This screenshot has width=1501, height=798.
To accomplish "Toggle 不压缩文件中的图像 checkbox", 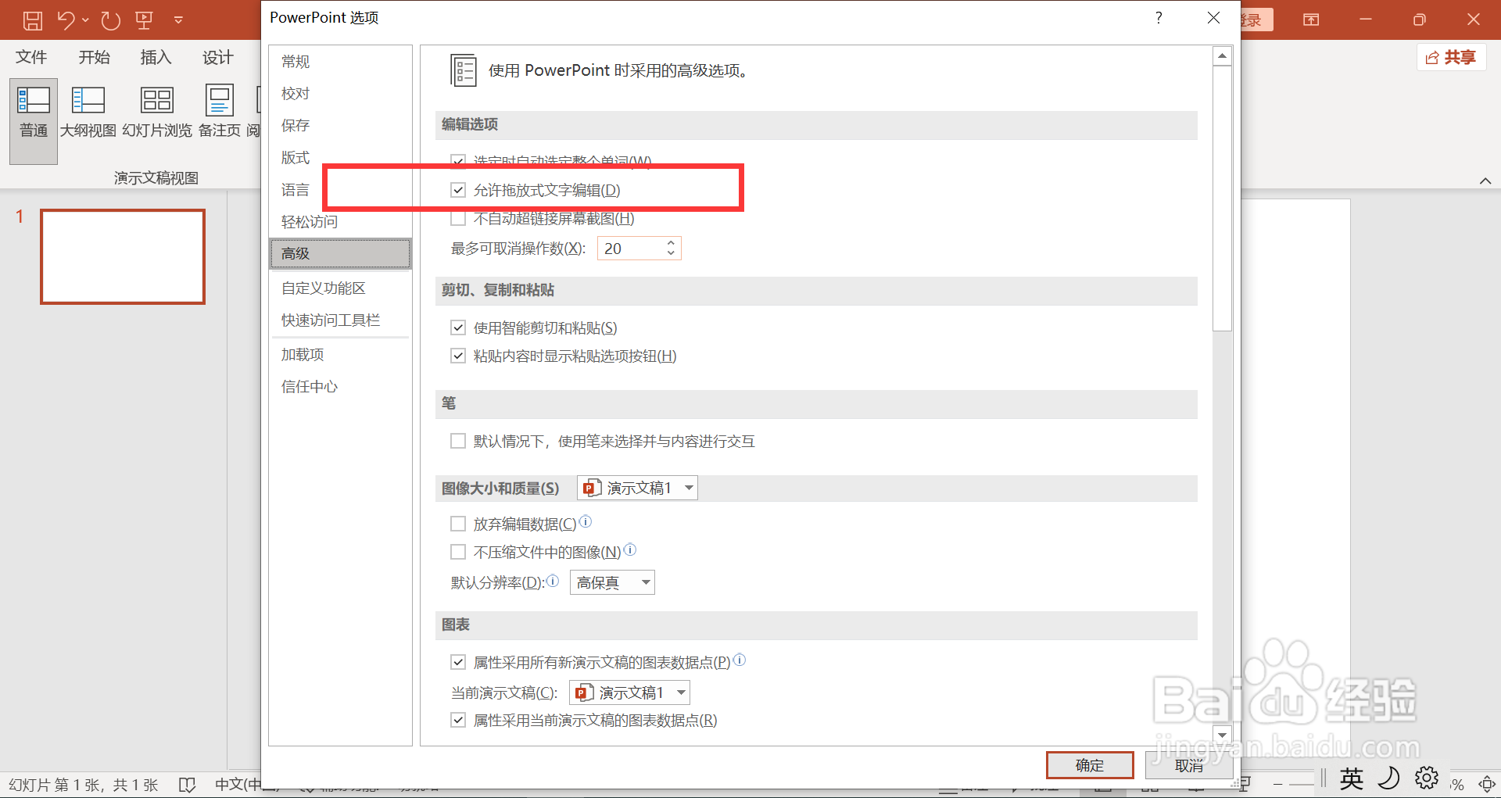I will click(x=458, y=552).
